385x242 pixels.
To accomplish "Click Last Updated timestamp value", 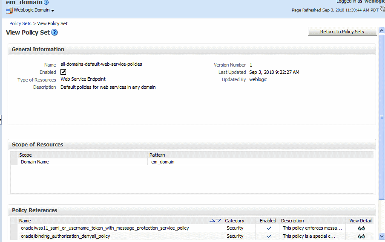I will pyautogui.click(x=274, y=72).
